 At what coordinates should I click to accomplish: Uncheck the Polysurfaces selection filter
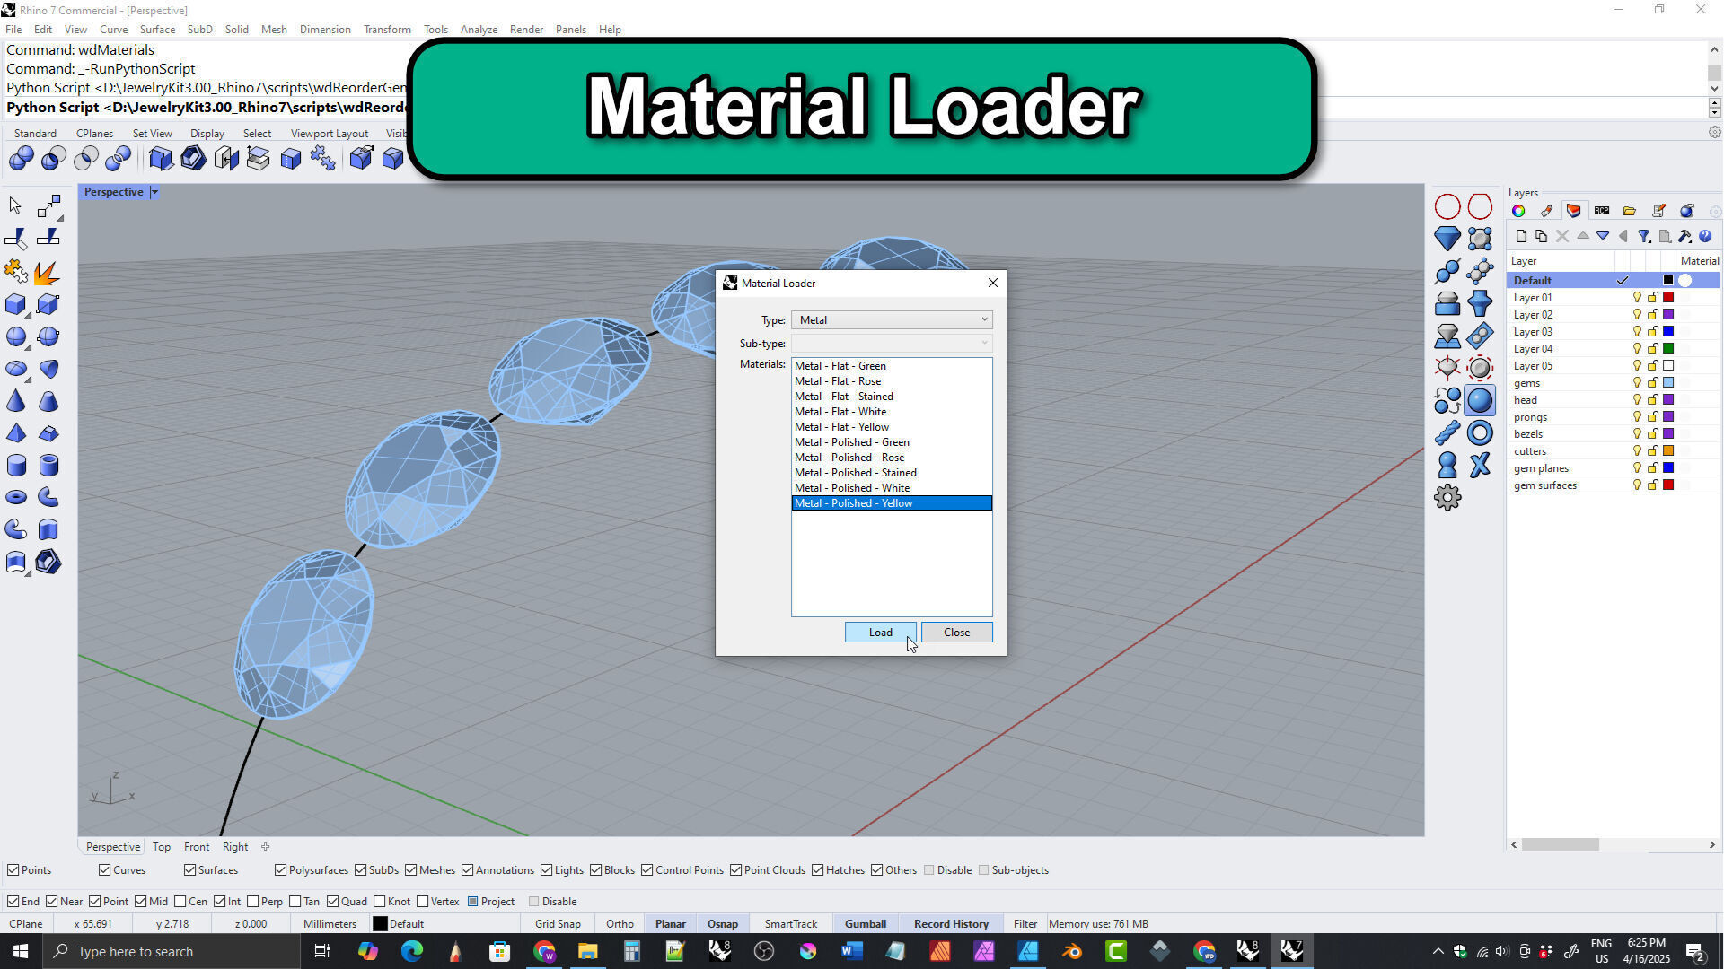(281, 870)
